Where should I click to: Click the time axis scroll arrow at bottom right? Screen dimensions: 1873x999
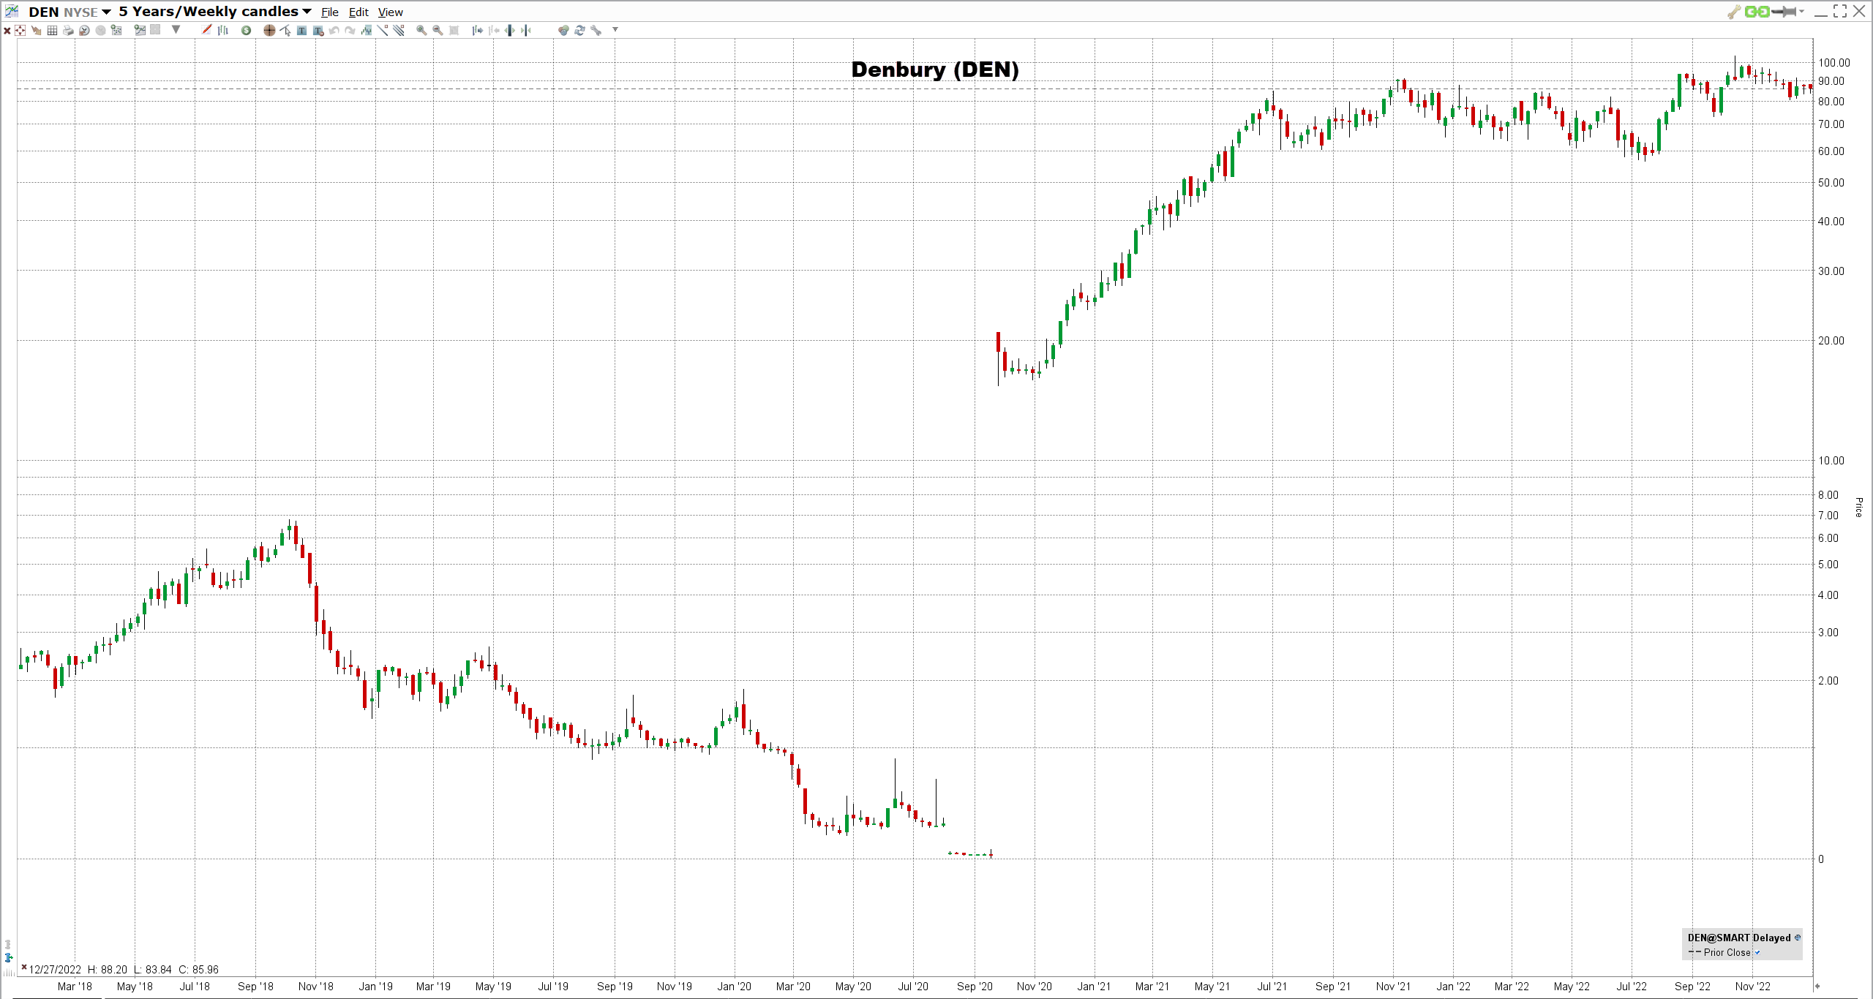pyautogui.click(x=1816, y=986)
